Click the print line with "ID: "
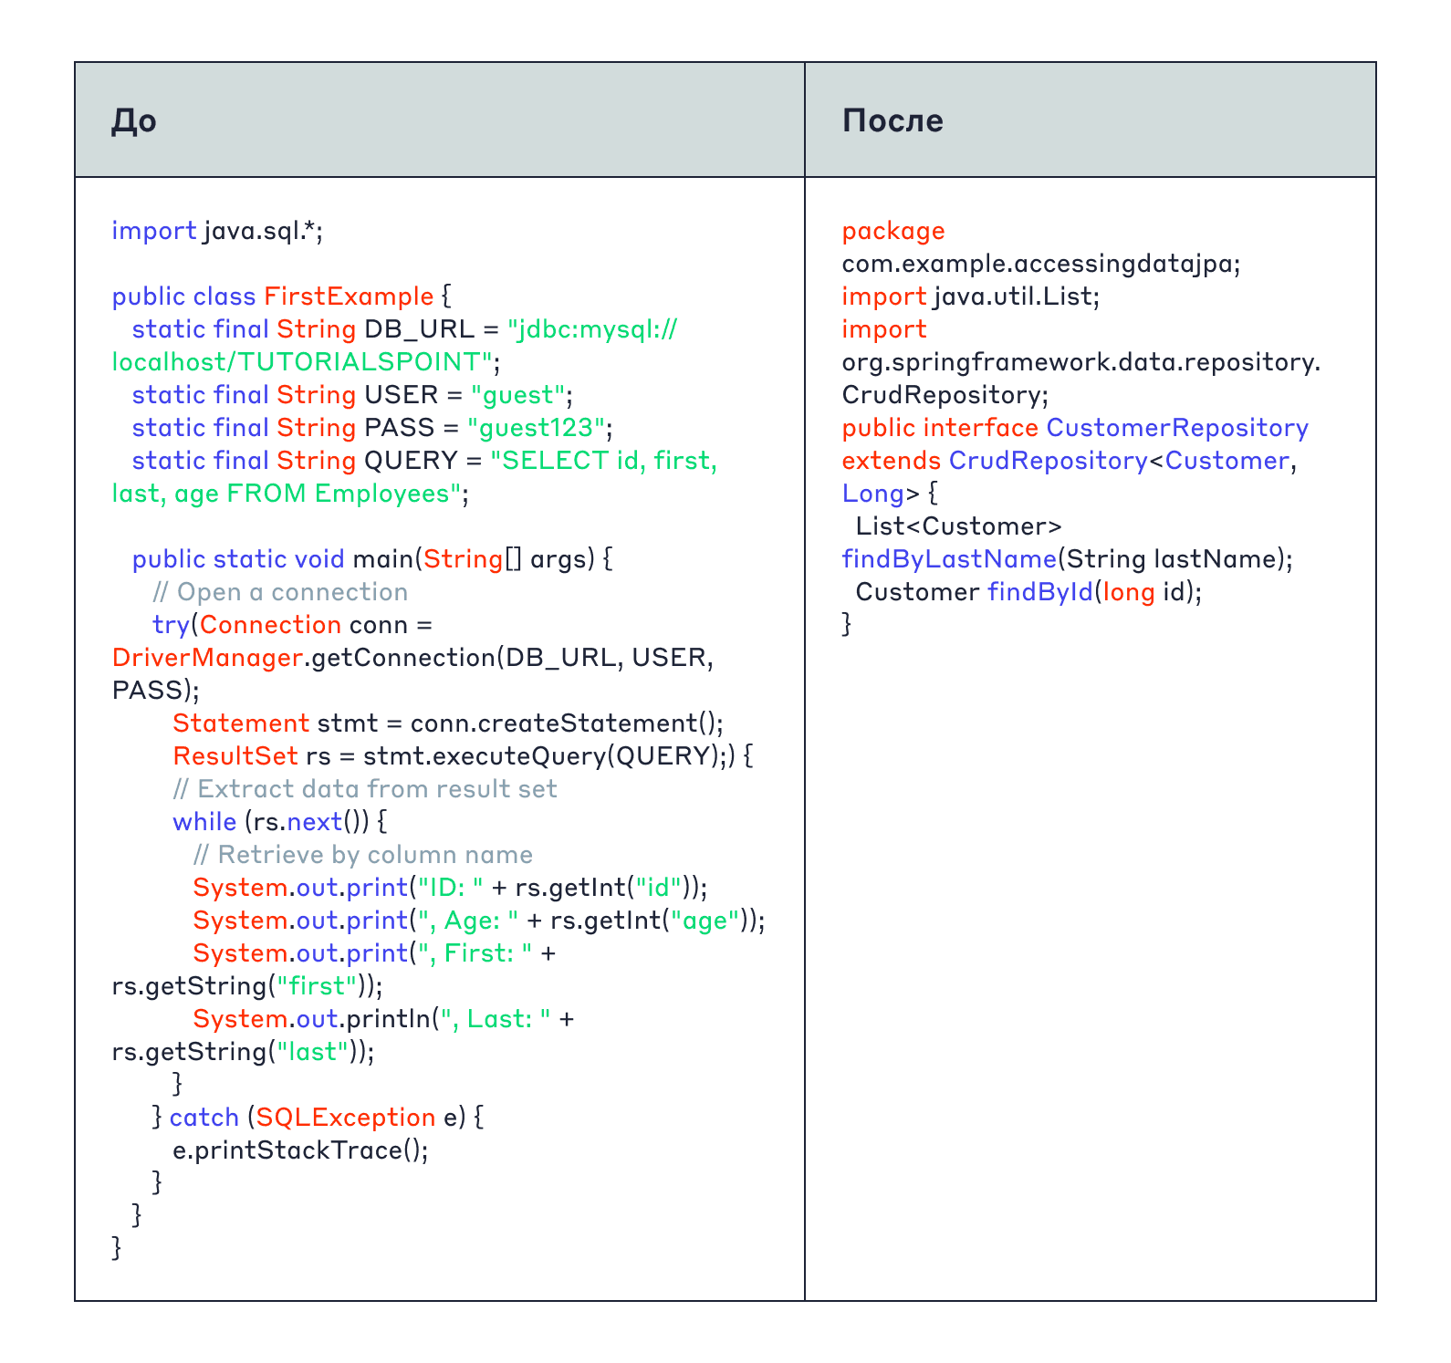The height and width of the screenshot is (1363, 1451). click(x=451, y=888)
